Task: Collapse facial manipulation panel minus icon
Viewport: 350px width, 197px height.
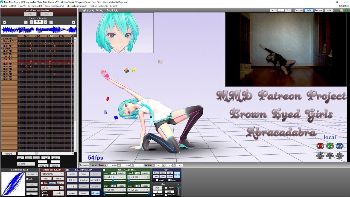Action: tap(104, 170)
